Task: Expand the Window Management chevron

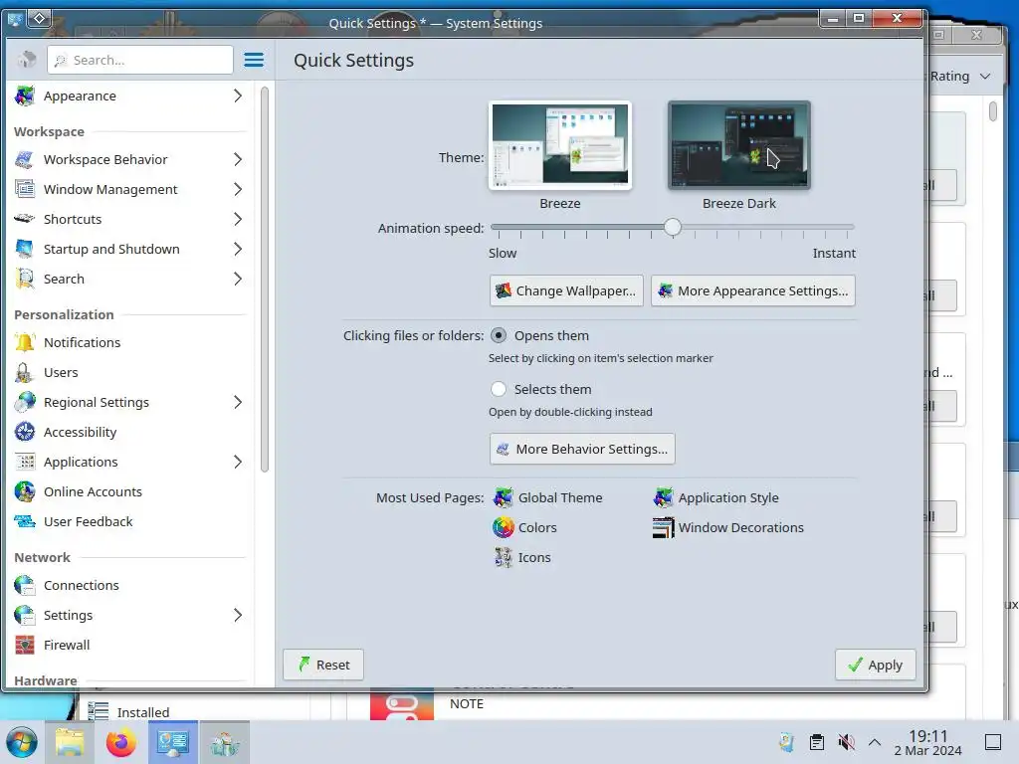Action: [238, 189]
